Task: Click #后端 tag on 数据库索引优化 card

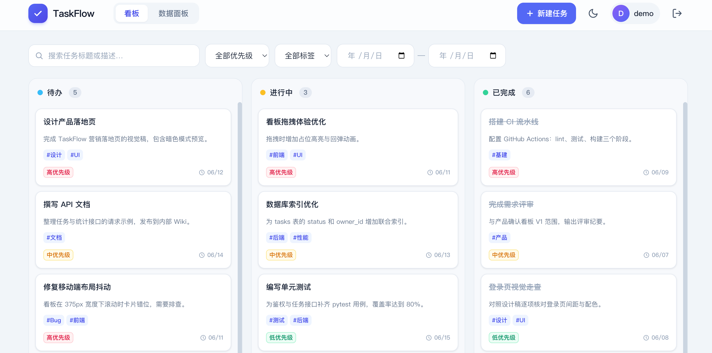Action: click(x=277, y=237)
